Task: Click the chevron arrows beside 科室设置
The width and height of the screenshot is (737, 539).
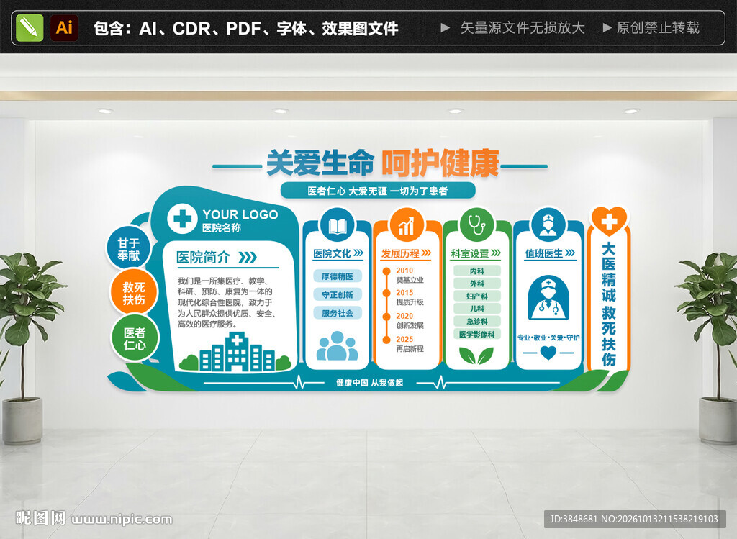Action: coord(496,253)
